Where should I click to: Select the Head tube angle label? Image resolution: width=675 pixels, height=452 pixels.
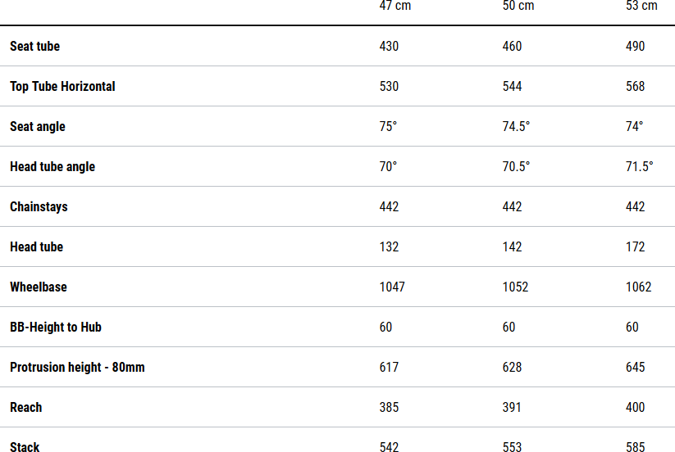pyautogui.click(x=52, y=167)
